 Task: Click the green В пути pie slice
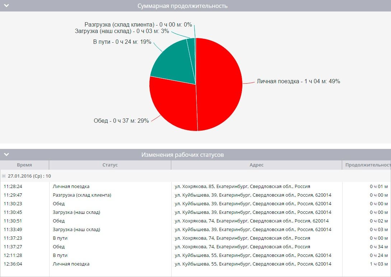174,64
